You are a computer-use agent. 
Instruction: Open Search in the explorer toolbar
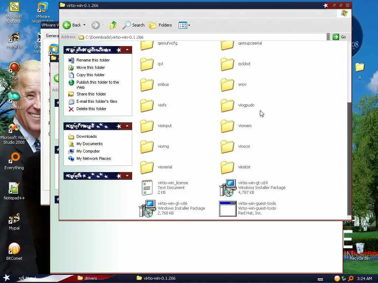coord(133,25)
